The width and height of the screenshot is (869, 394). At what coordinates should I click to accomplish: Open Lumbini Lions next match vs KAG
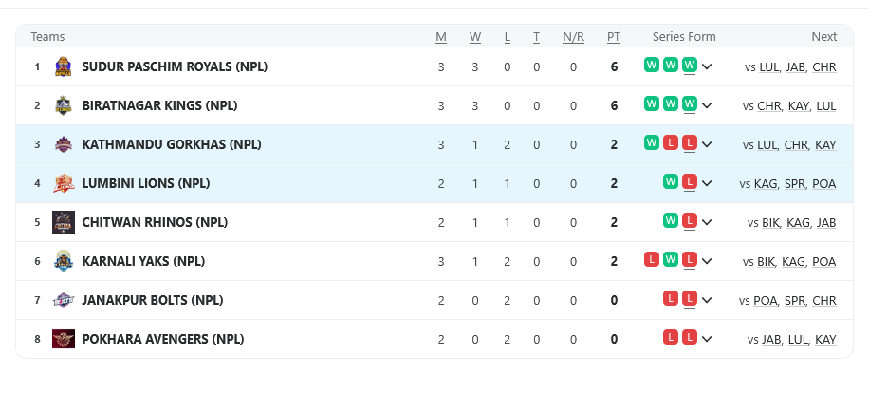766,183
